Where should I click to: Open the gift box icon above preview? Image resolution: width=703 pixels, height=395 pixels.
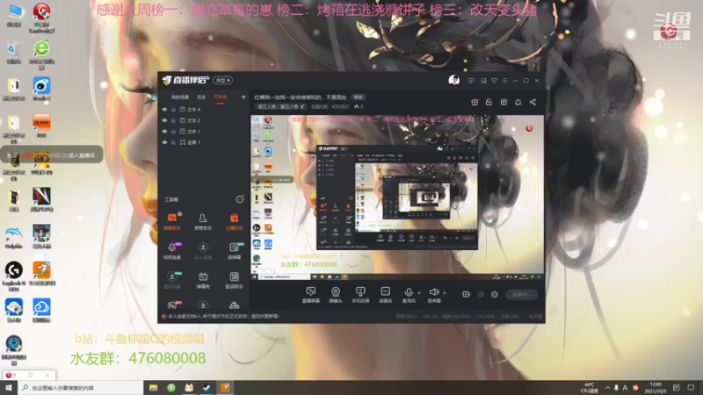coord(475,102)
